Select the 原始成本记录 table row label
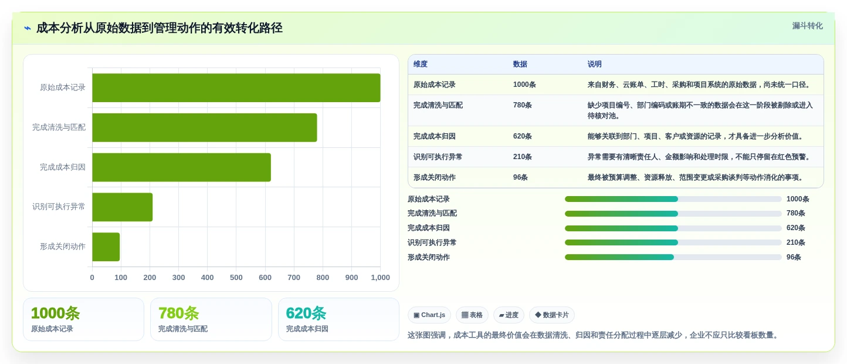The width and height of the screenshot is (847, 364). [x=435, y=85]
